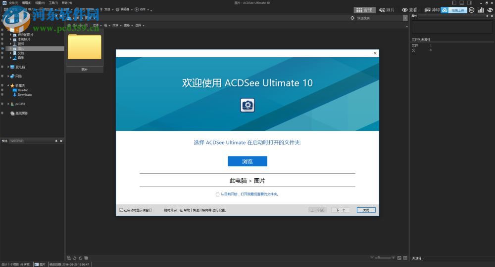Viewport: 495px width, 267px height.
Task: Open the bar chart dashboard icon
Action: click(481, 10)
